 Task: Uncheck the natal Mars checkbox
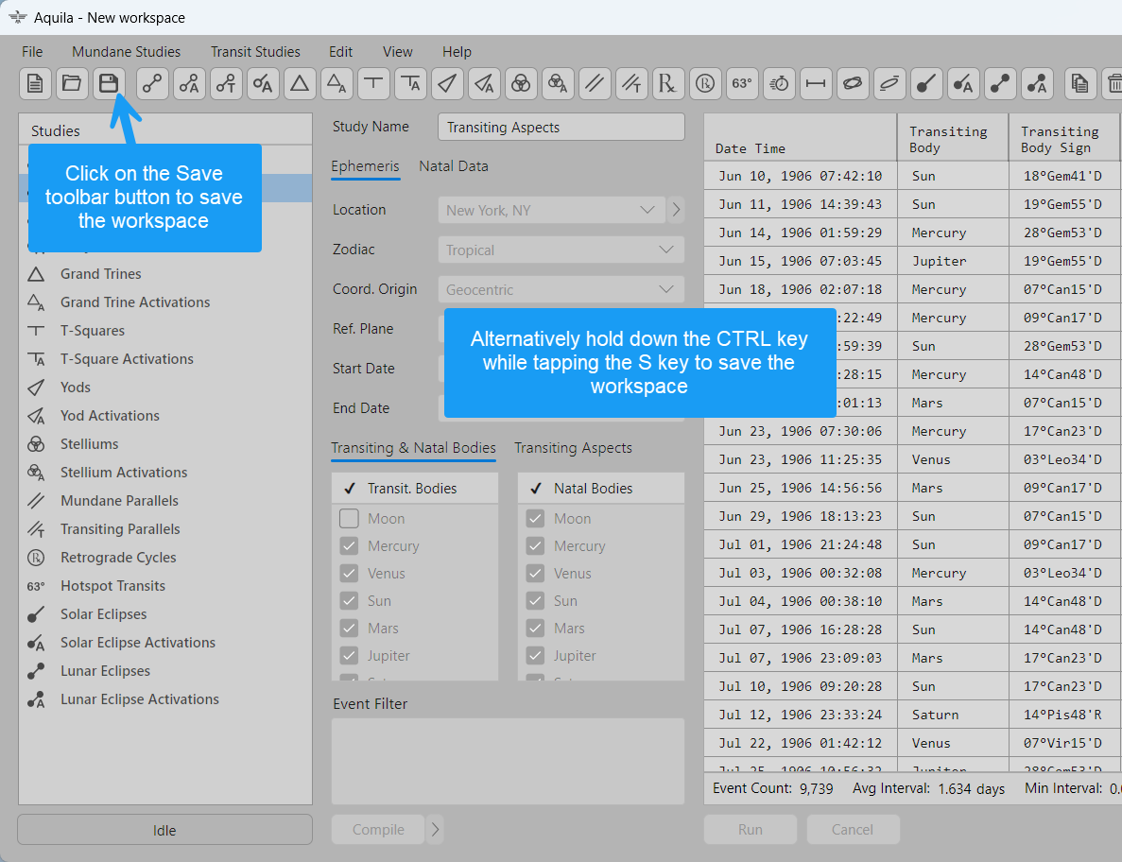pyautogui.click(x=535, y=629)
